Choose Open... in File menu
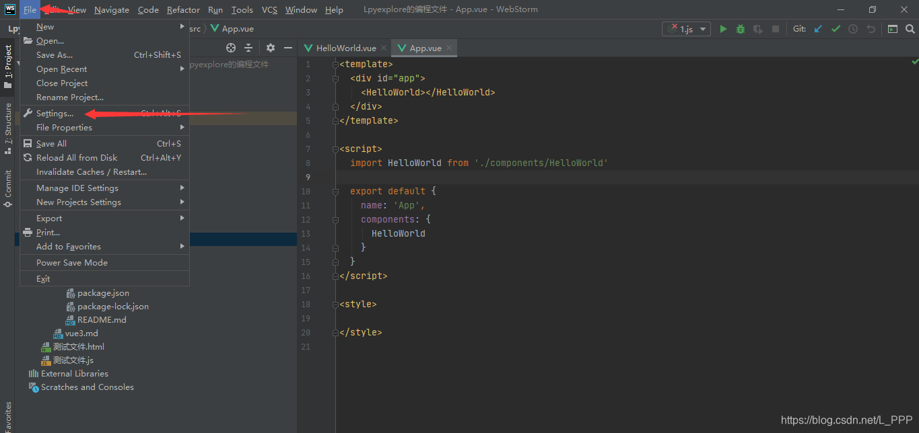Image resolution: width=919 pixels, height=433 pixels. (104, 41)
